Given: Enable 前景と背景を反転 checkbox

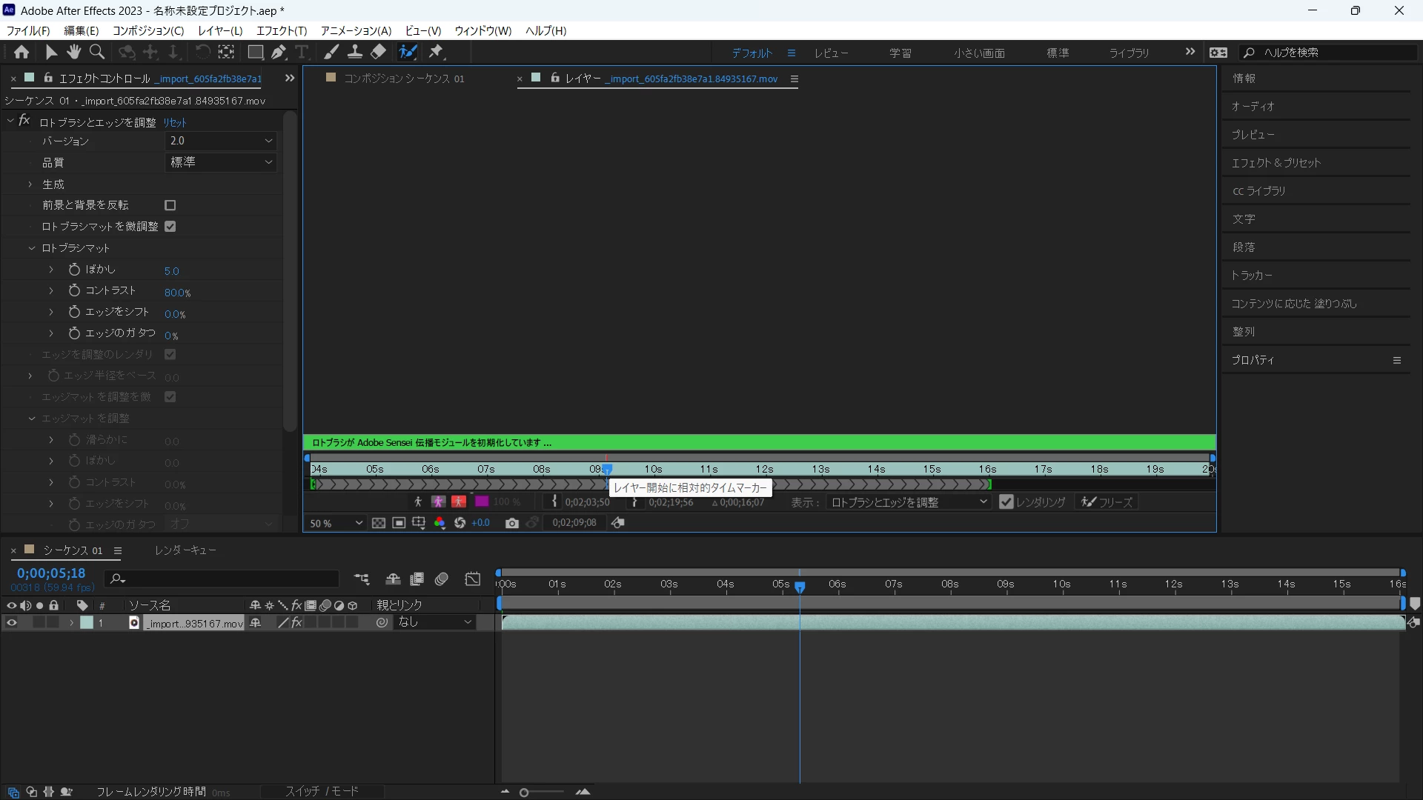Looking at the screenshot, I should pos(170,205).
